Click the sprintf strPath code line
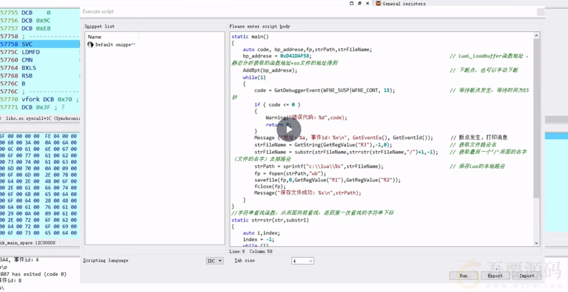568x292 pixels. click(319, 167)
